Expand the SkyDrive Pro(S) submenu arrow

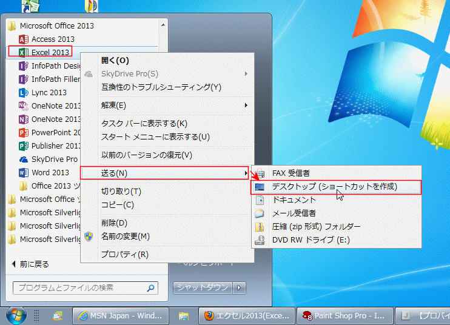tap(246, 74)
